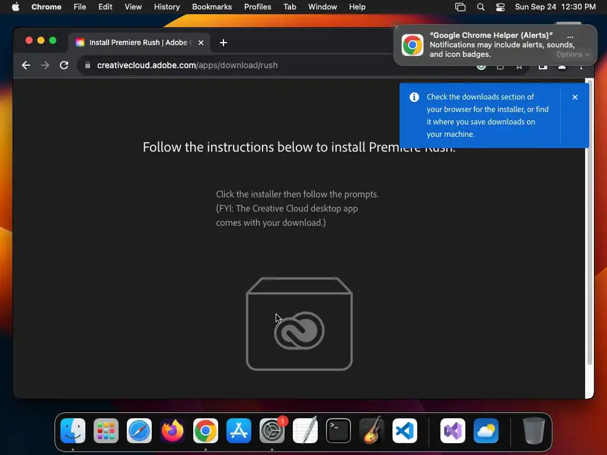Close the Install Premiere Rush tab
Image resolution: width=607 pixels, height=455 pixels.
[201, 43]
